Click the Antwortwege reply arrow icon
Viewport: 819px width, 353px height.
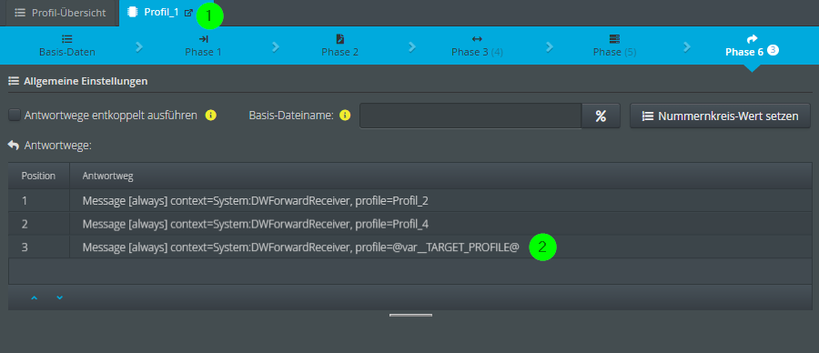[x=14, y=146]
